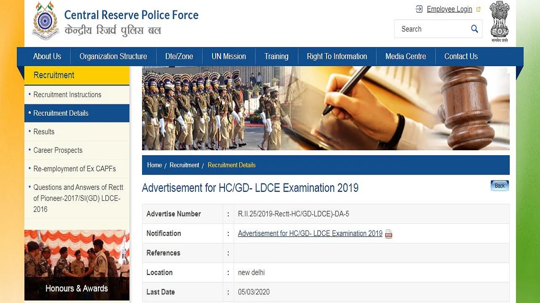This screenshot has height=303, width=540.
Task: Click Recruitment Details breadcrumb
Action: (232, 165)
